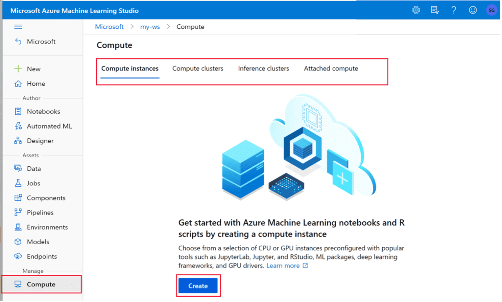Open the help menu
The width and height of the screenshot is (502, 302).
click(x=454, y=10)
